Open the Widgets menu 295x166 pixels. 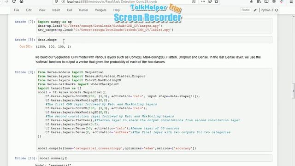[100, 10]
